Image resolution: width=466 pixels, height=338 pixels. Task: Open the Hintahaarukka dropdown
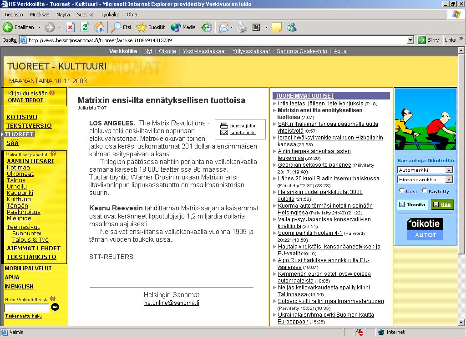pyautogui.click(x=425, y=179)
